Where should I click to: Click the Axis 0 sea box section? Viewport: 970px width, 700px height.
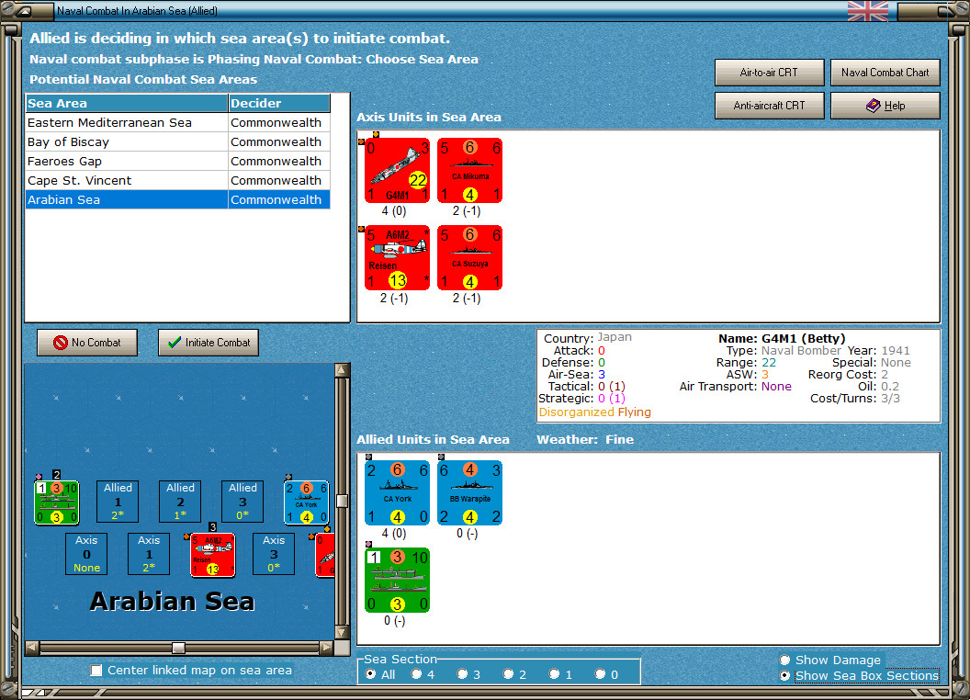pos(86,554)
